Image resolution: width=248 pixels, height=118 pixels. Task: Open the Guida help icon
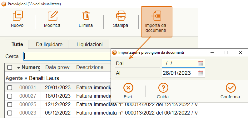pyautogui.click(x=163, y=88)
